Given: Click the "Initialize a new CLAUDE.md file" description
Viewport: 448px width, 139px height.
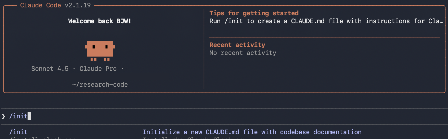Looking at the screenshot, I should (x=252, y=132).
